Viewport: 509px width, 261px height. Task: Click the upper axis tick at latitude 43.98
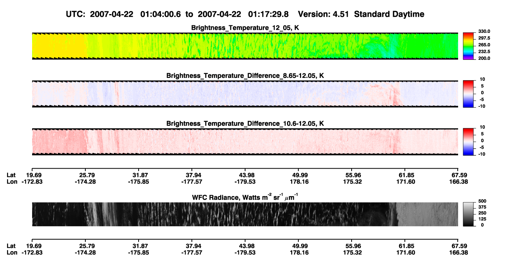coord(245,168)
